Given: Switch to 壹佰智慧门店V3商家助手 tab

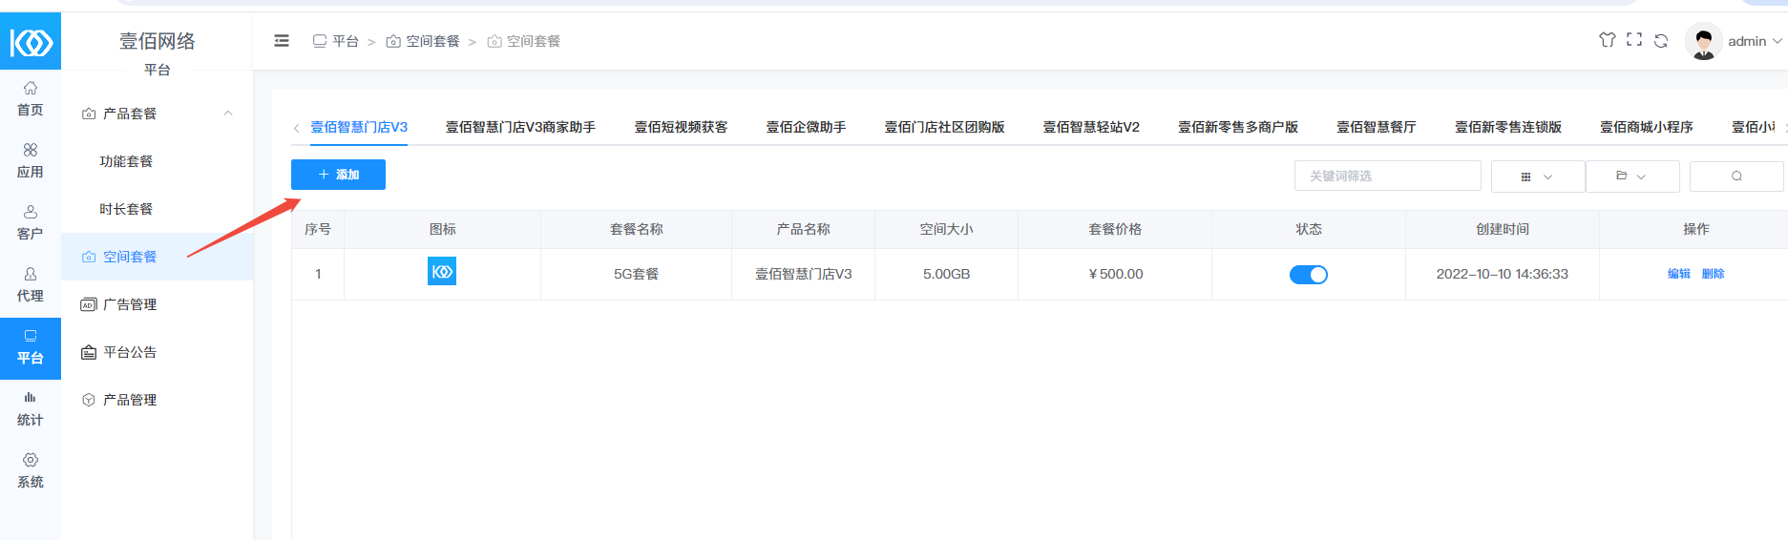Looking at the screenshot, I should (x=520, y=127).
